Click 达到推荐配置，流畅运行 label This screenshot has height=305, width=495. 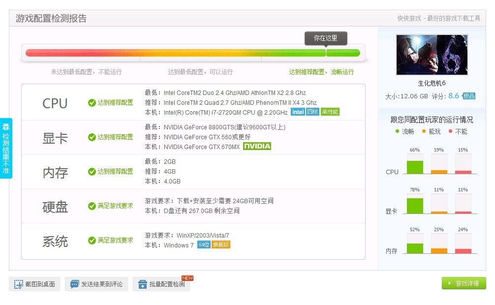(x=321, y=72)
